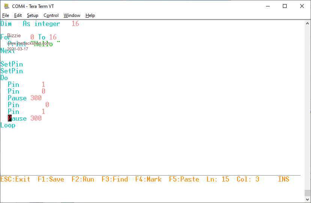The width and height of the screenshot is (311, 203).
Task: Click the highlighted cursor on Pause 300 line
Action: pyautogui.click(x=10, y=118)
